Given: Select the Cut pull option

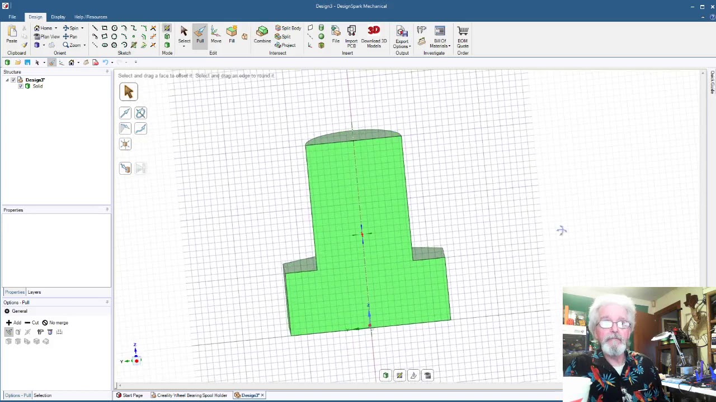Looking at the screenshot, I should [31, 323].
